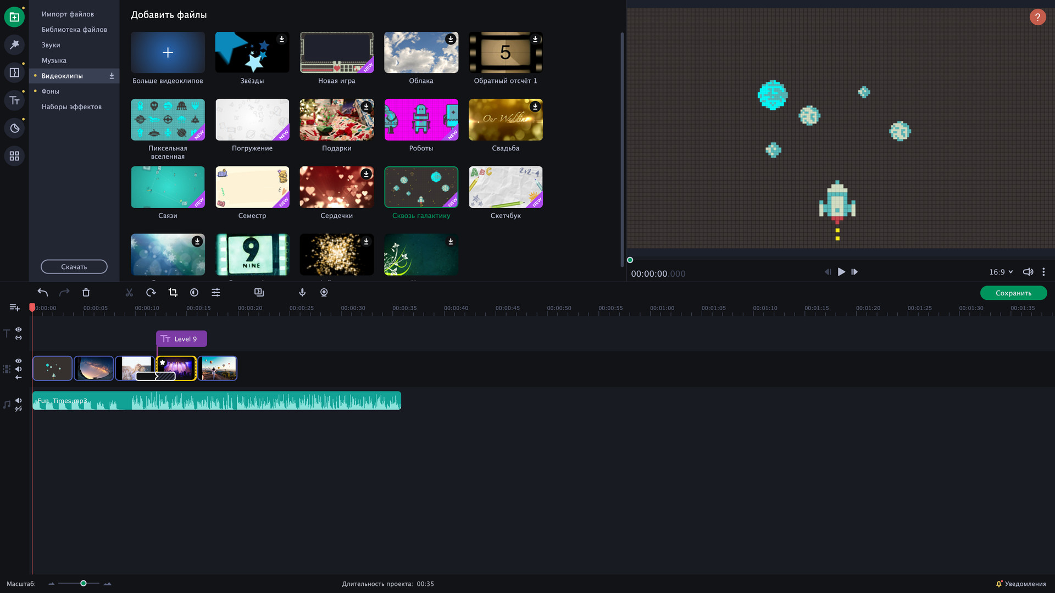The image size is (1055, 593).
Task: Click the Filters magic wand icon
Action: tap(14, 44)
